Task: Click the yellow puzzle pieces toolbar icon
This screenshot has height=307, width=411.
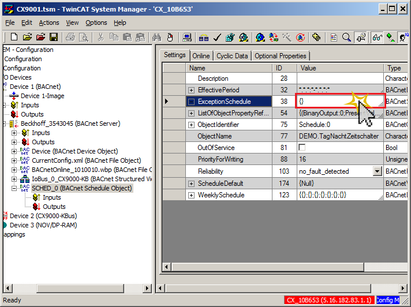Action: (317, 38)
